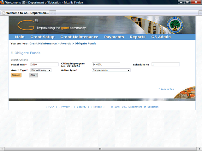Open the tab list dropdown arrow
The height and width of the screenshot is (151, 202).
(200, 13)
